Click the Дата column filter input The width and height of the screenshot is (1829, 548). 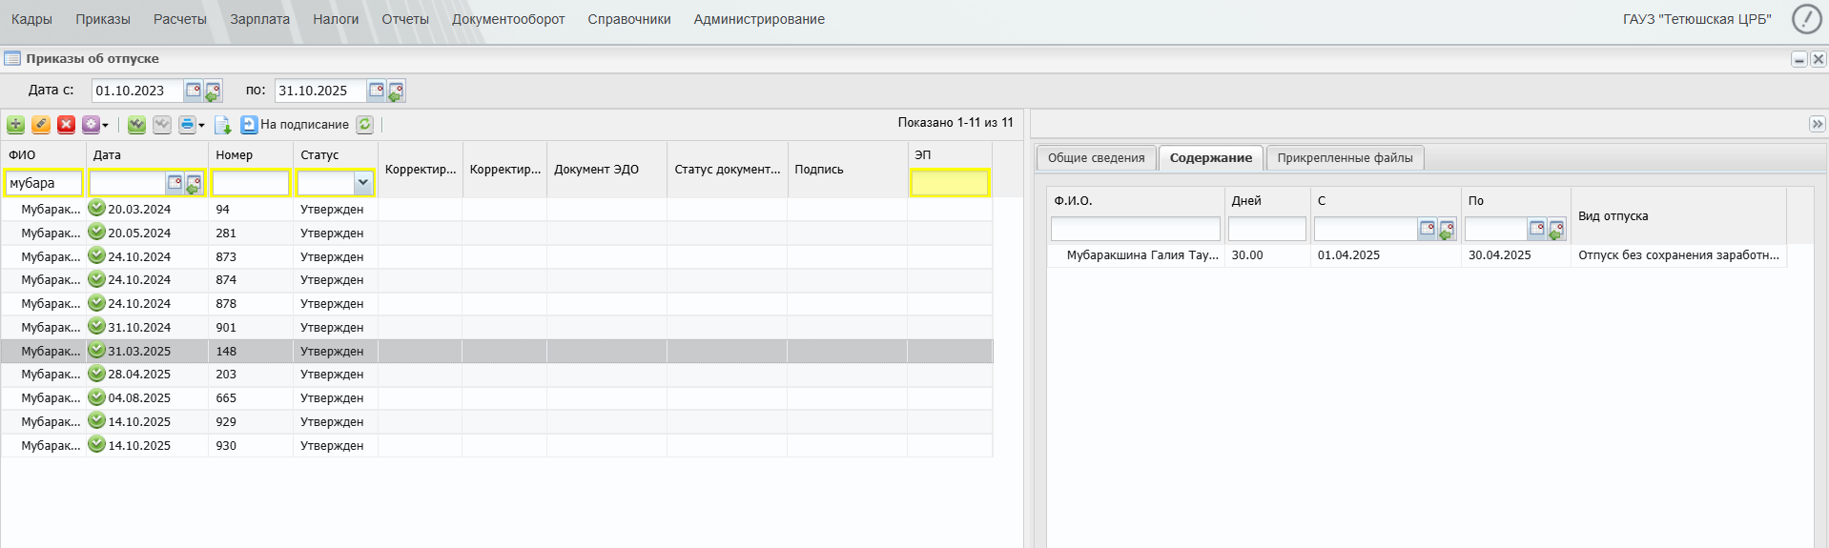(x=128, y=183)
